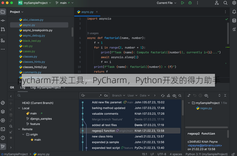Open Notifications bell icon
237x156 pixels.
234,12
